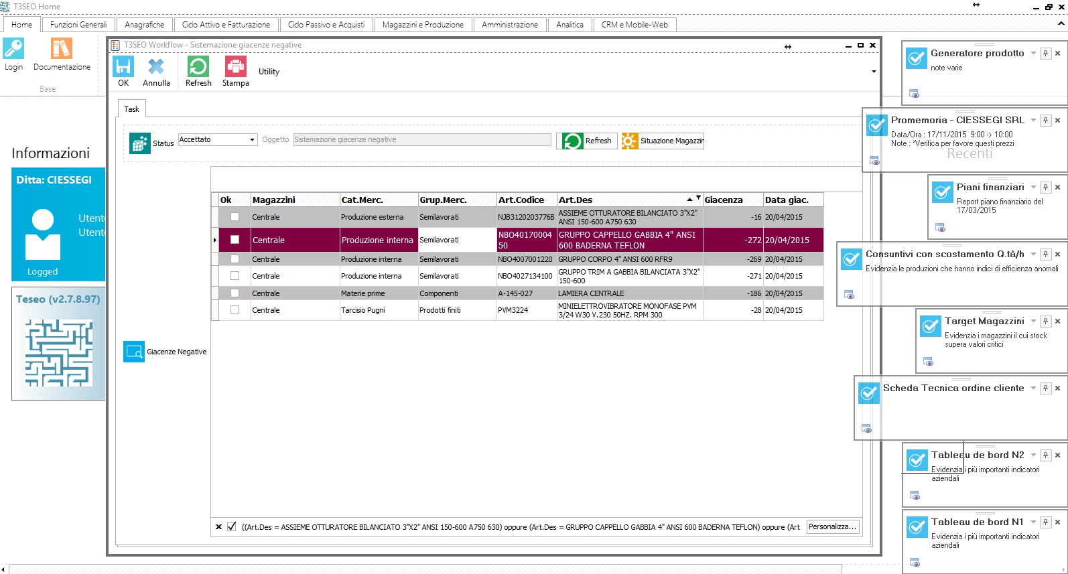The image size is (1068, 574).
Task: Click the Art.Des filter funnel icon
Action: [x=698, y=198]
